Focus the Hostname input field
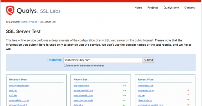 point(103,60)
